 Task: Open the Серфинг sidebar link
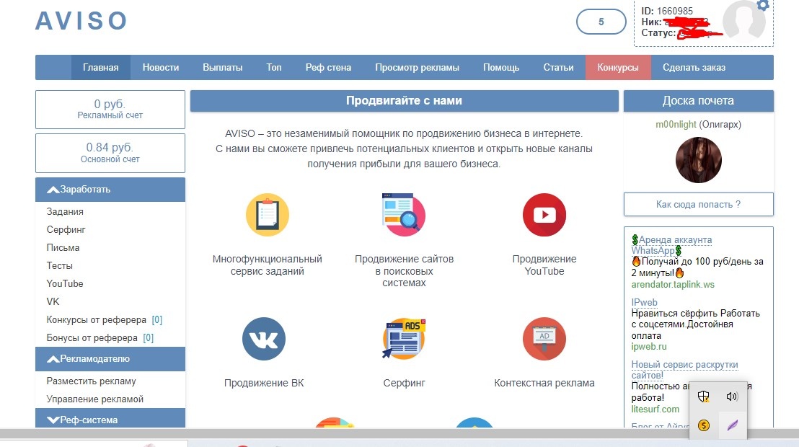[x=66, y=230]
